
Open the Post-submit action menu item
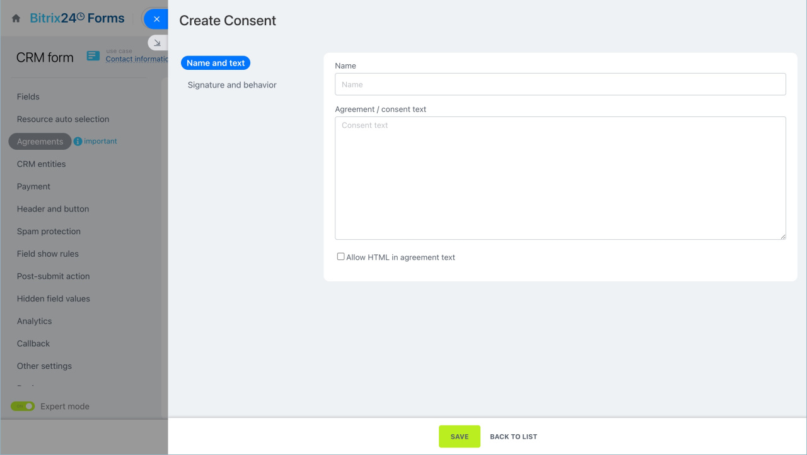[x=53, y=276]
